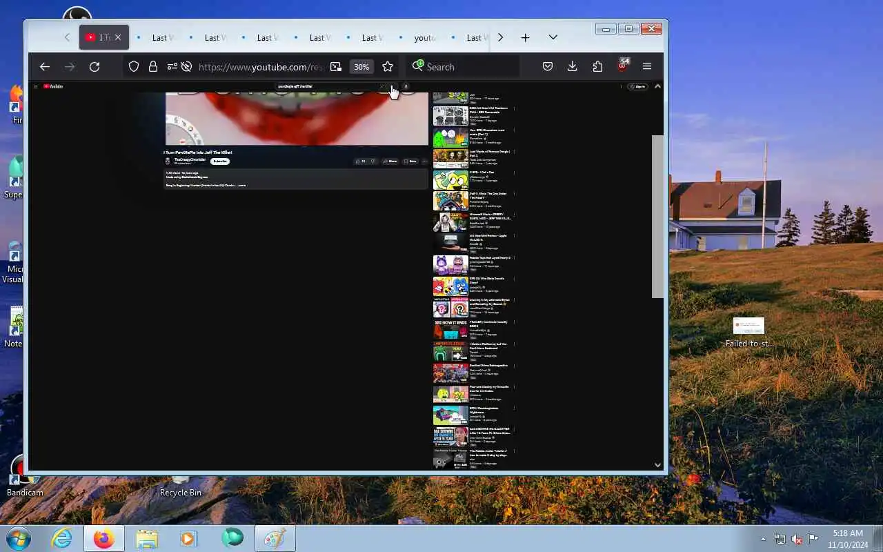This screenshot has width=883, height=552.
Task: Open Internet Explorer from the taskbar
Action: tap(62, 538)
